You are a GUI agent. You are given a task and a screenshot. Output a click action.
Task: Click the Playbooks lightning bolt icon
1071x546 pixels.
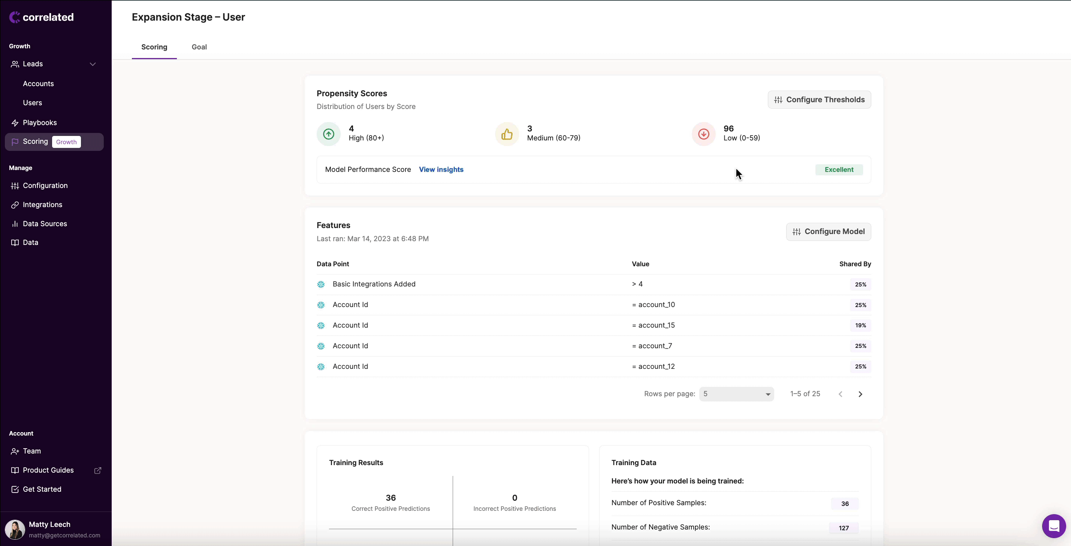pyautogui.click(x=15, y=123)
